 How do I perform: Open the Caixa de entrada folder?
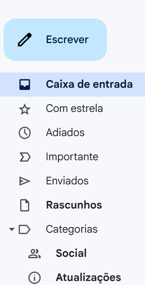click(72, 85)
